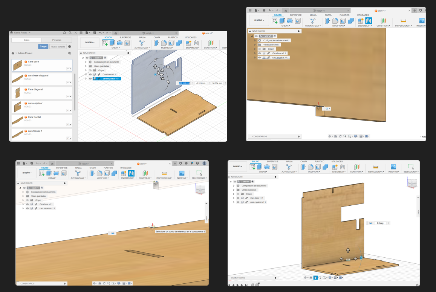The width and height of the screenshot is (436, 292).
Task: Open UTILIDADES ribbon tab in the top-right window
Action: point(363,15)
